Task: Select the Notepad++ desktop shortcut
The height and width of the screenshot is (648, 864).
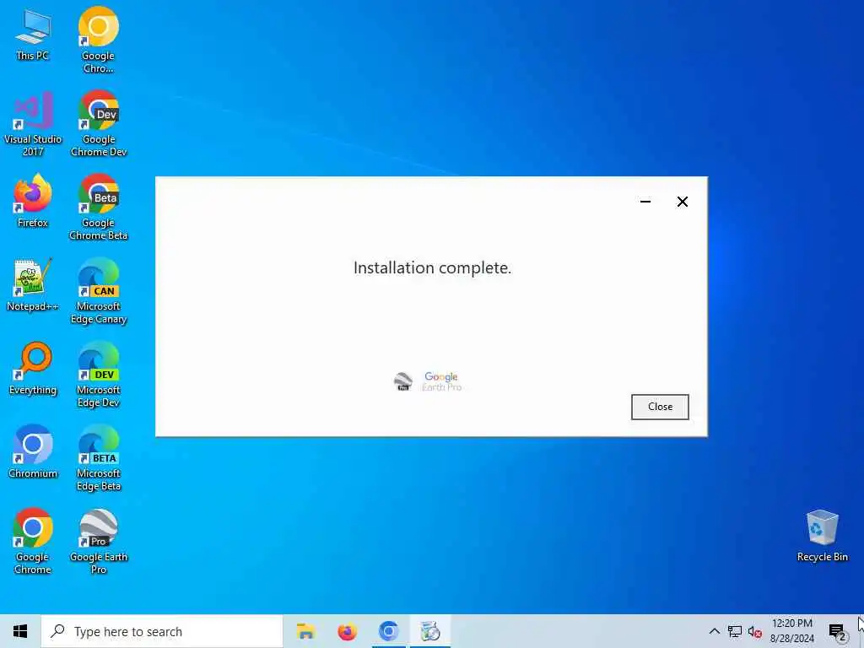Action: click(33, 285)
